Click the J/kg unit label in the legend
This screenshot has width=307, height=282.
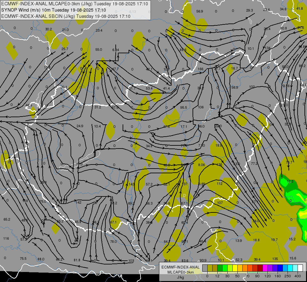pyautogui.click(x=180, y=277)
